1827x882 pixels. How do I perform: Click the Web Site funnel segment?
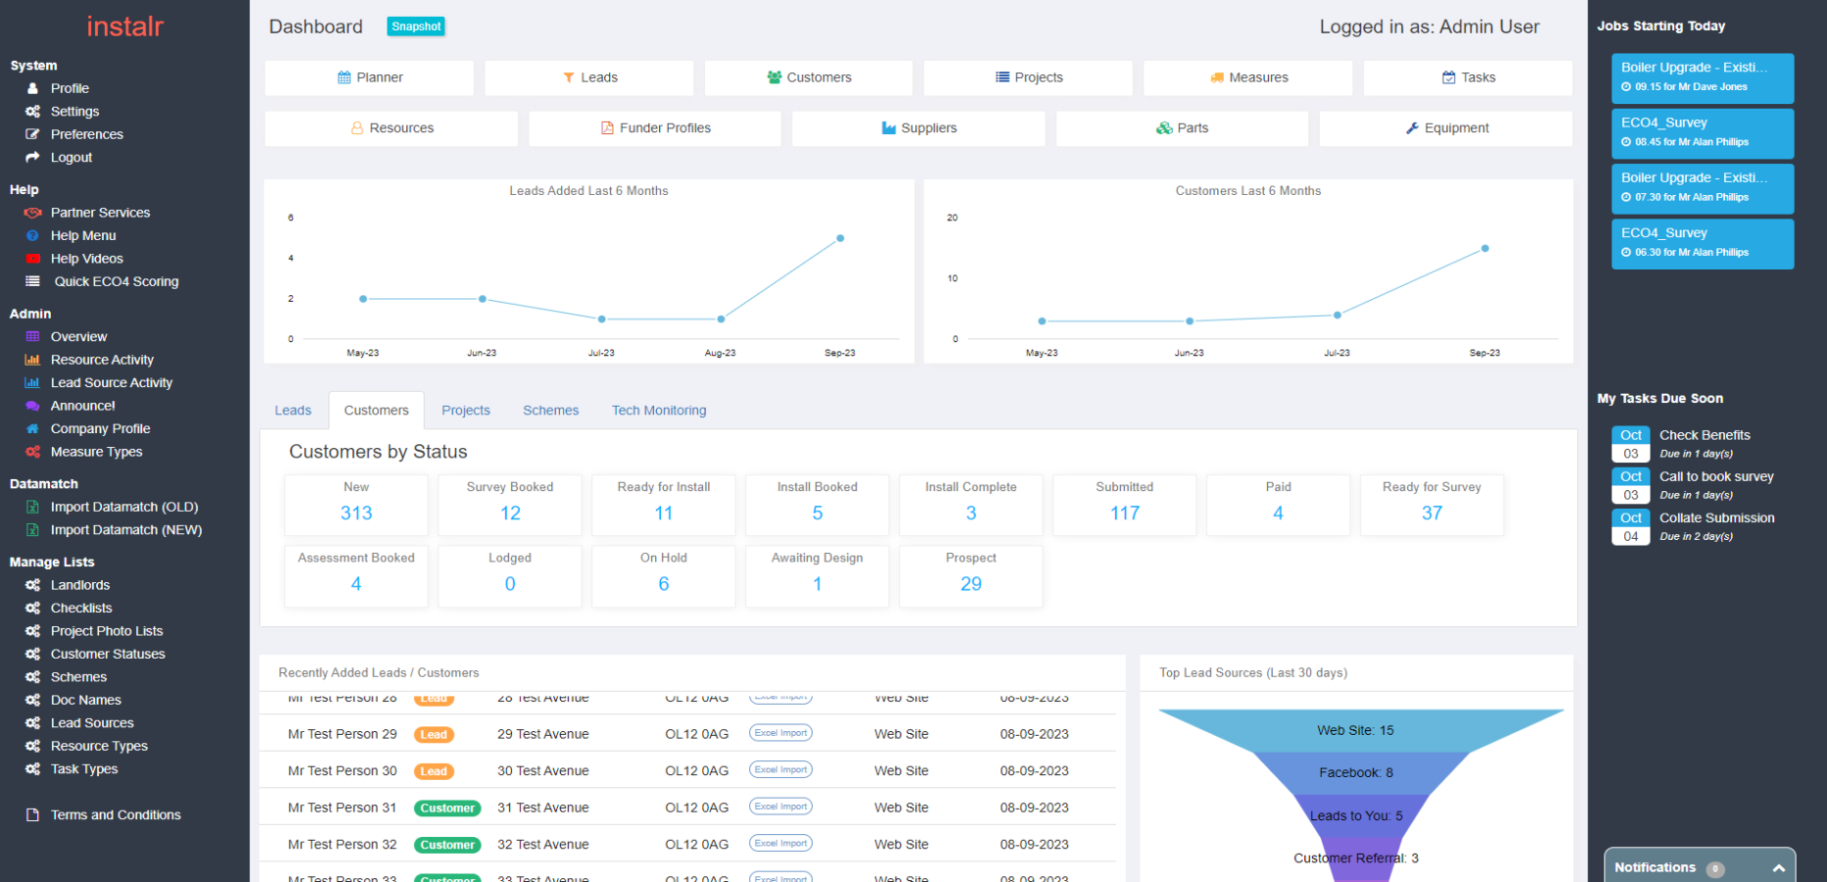click(1355, 730)
